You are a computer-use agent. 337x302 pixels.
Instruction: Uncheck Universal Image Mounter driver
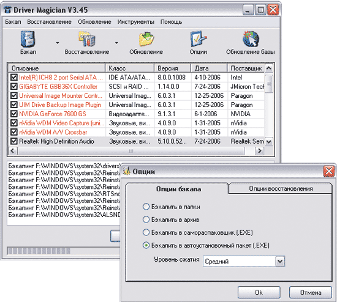coord(14,95)
